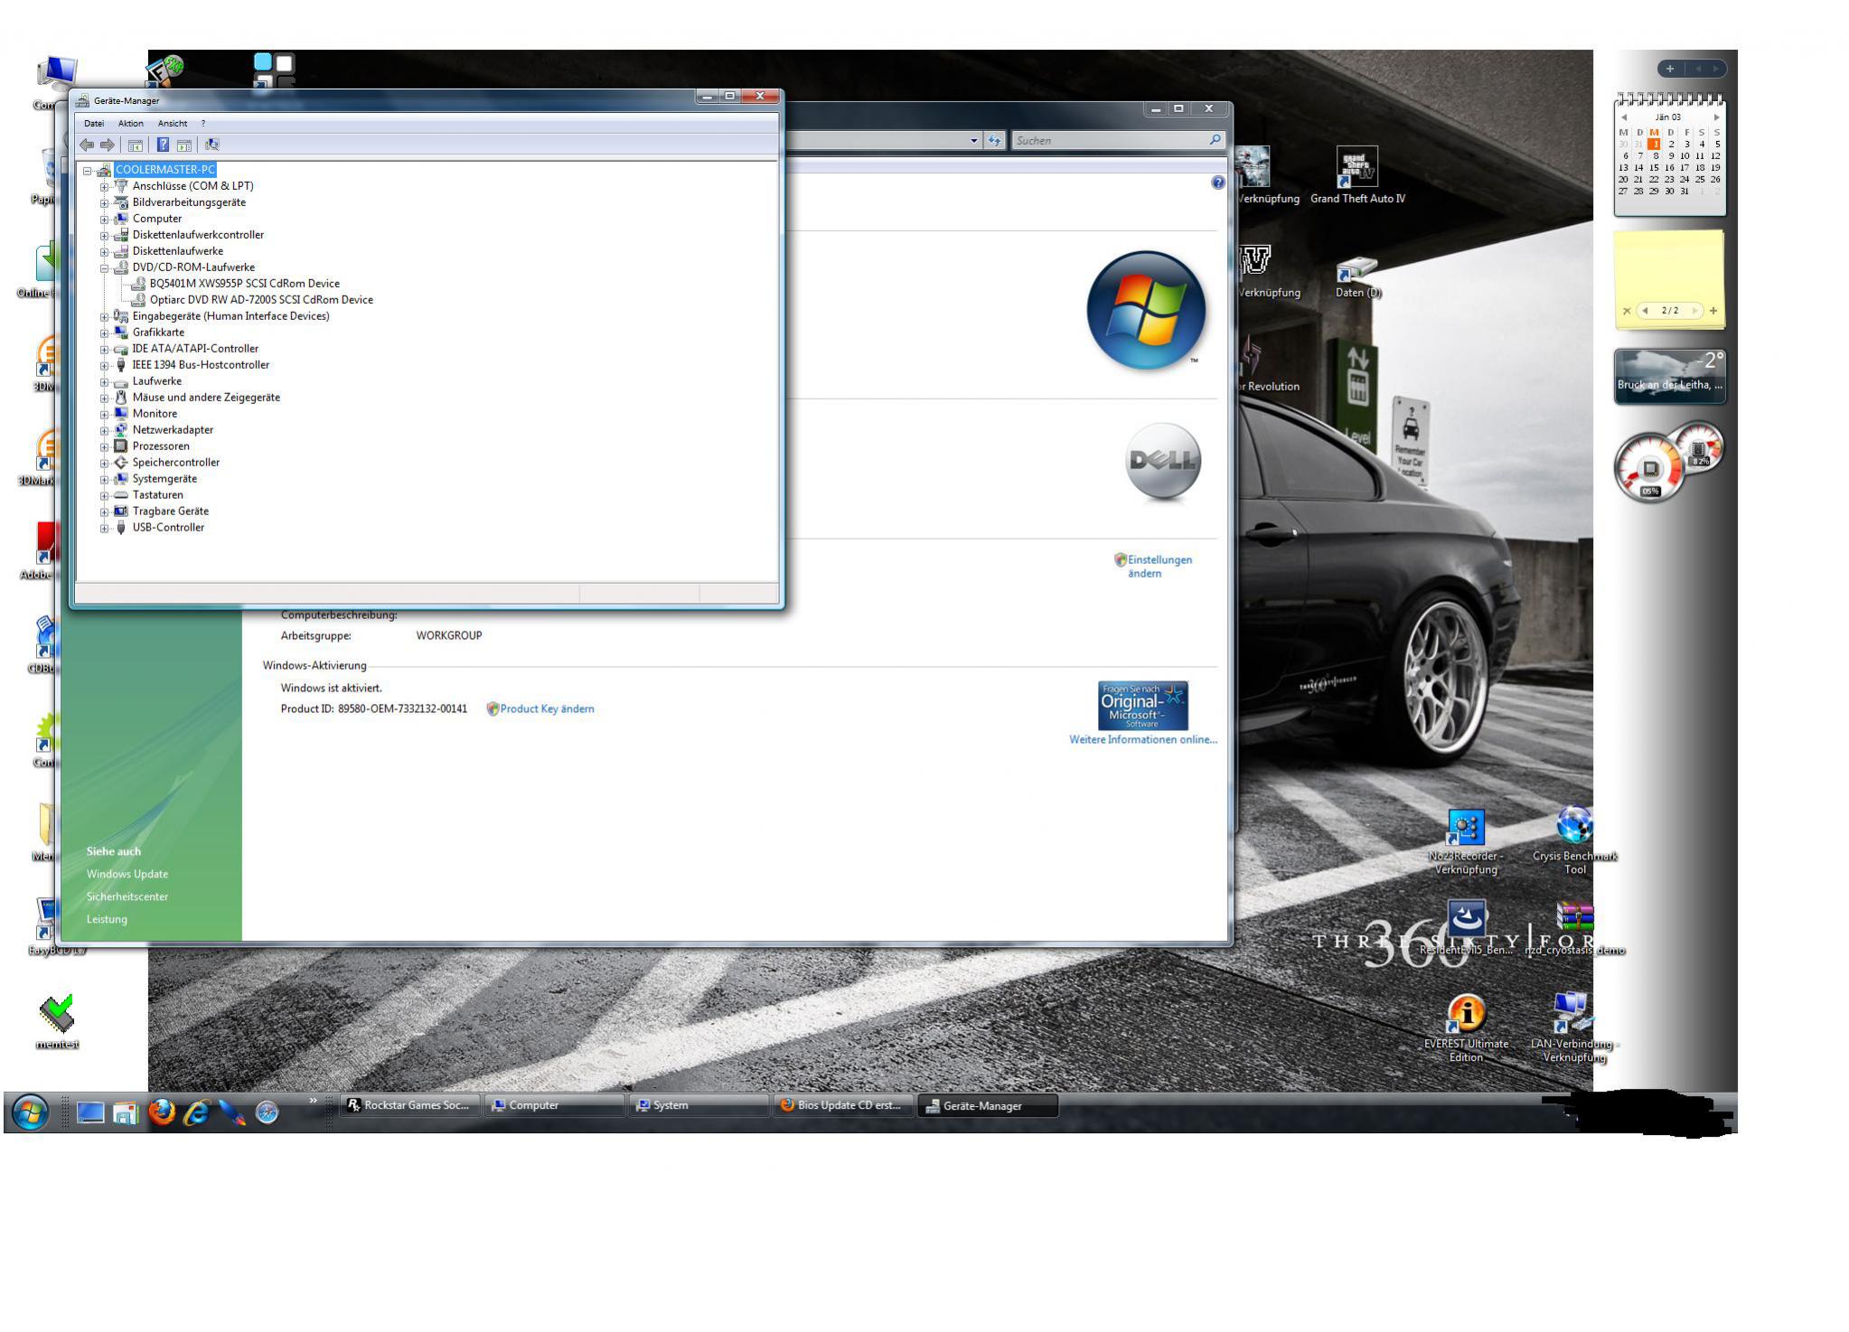Open Firefox from the quick launch bar

[x=162, y=1111]
